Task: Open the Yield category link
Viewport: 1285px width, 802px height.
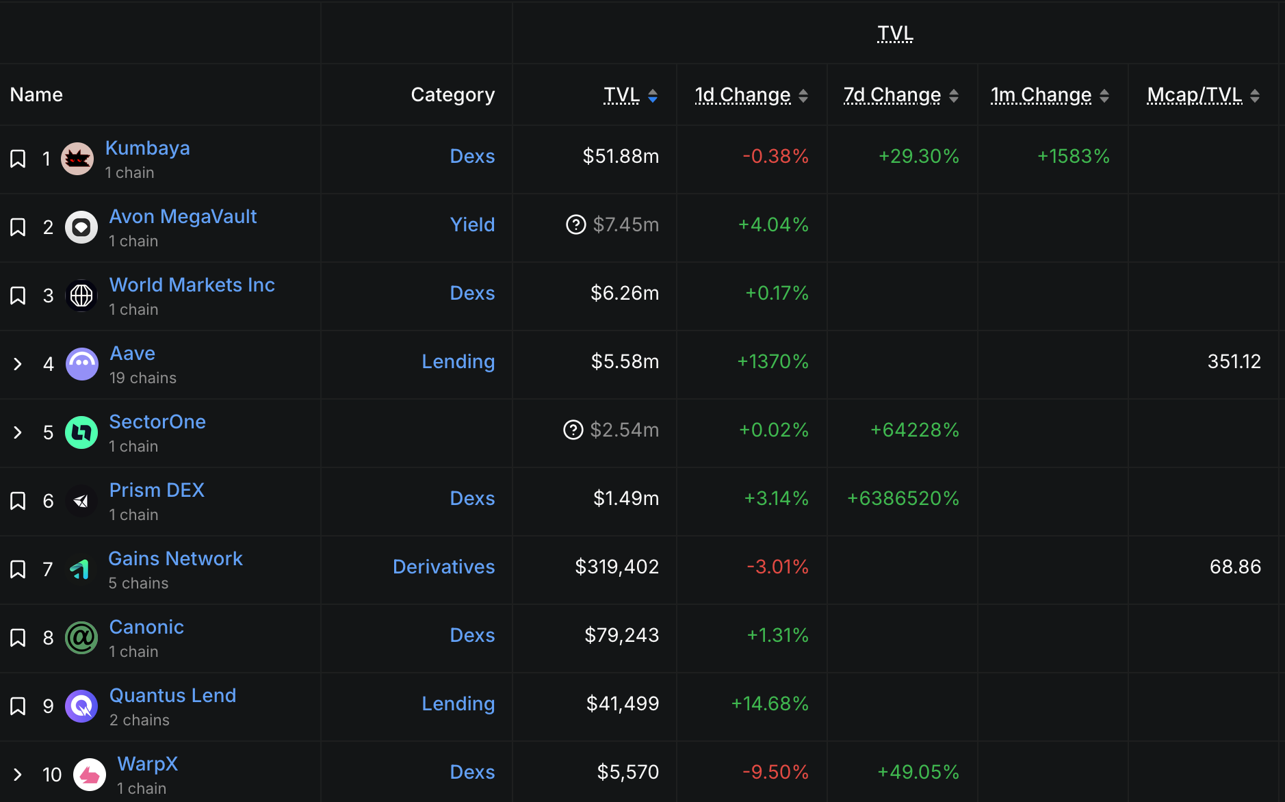Action: [x=472, y=224]
